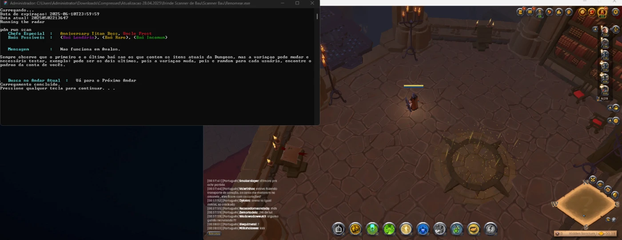Screen dimensions: 622x240
Task: Activate the gray boots dash ability
Action: coord(440,228)
